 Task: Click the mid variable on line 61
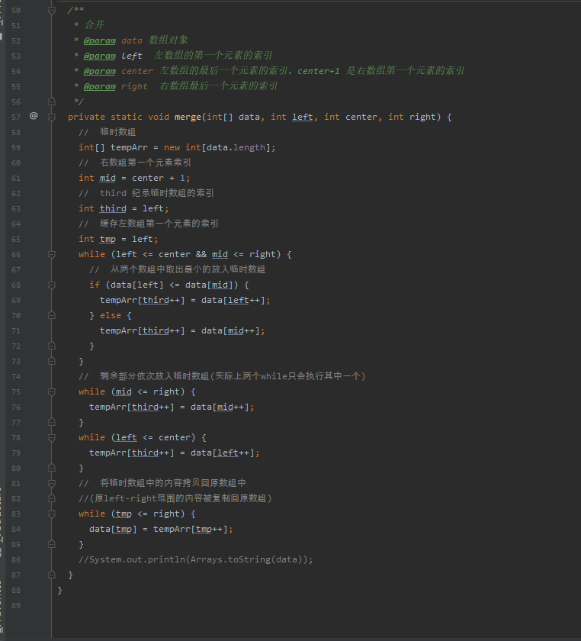pyautogui.click(x=108, y=178)
